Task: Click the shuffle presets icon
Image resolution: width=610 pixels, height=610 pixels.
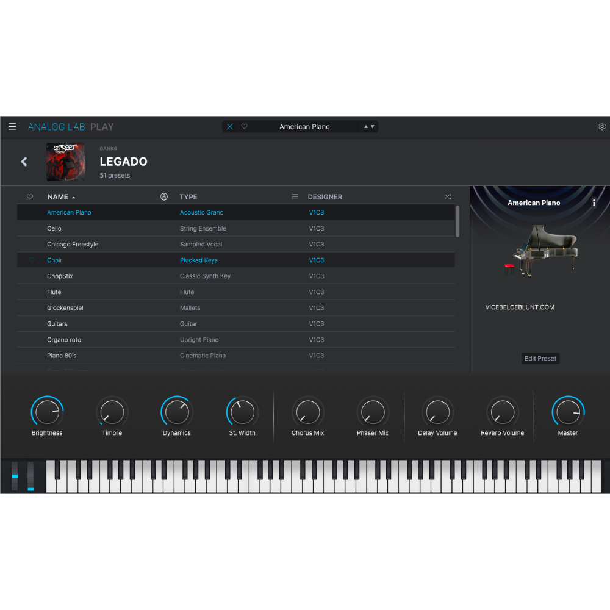Action: pos(448,197)
